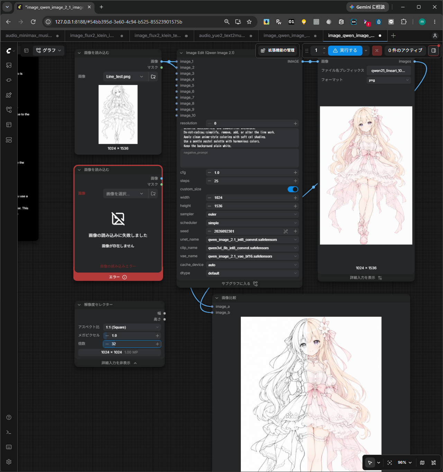Click the ファイル名プレフィックス field
This screenshot has height=472, width=443.
click(x=389, y=71)
